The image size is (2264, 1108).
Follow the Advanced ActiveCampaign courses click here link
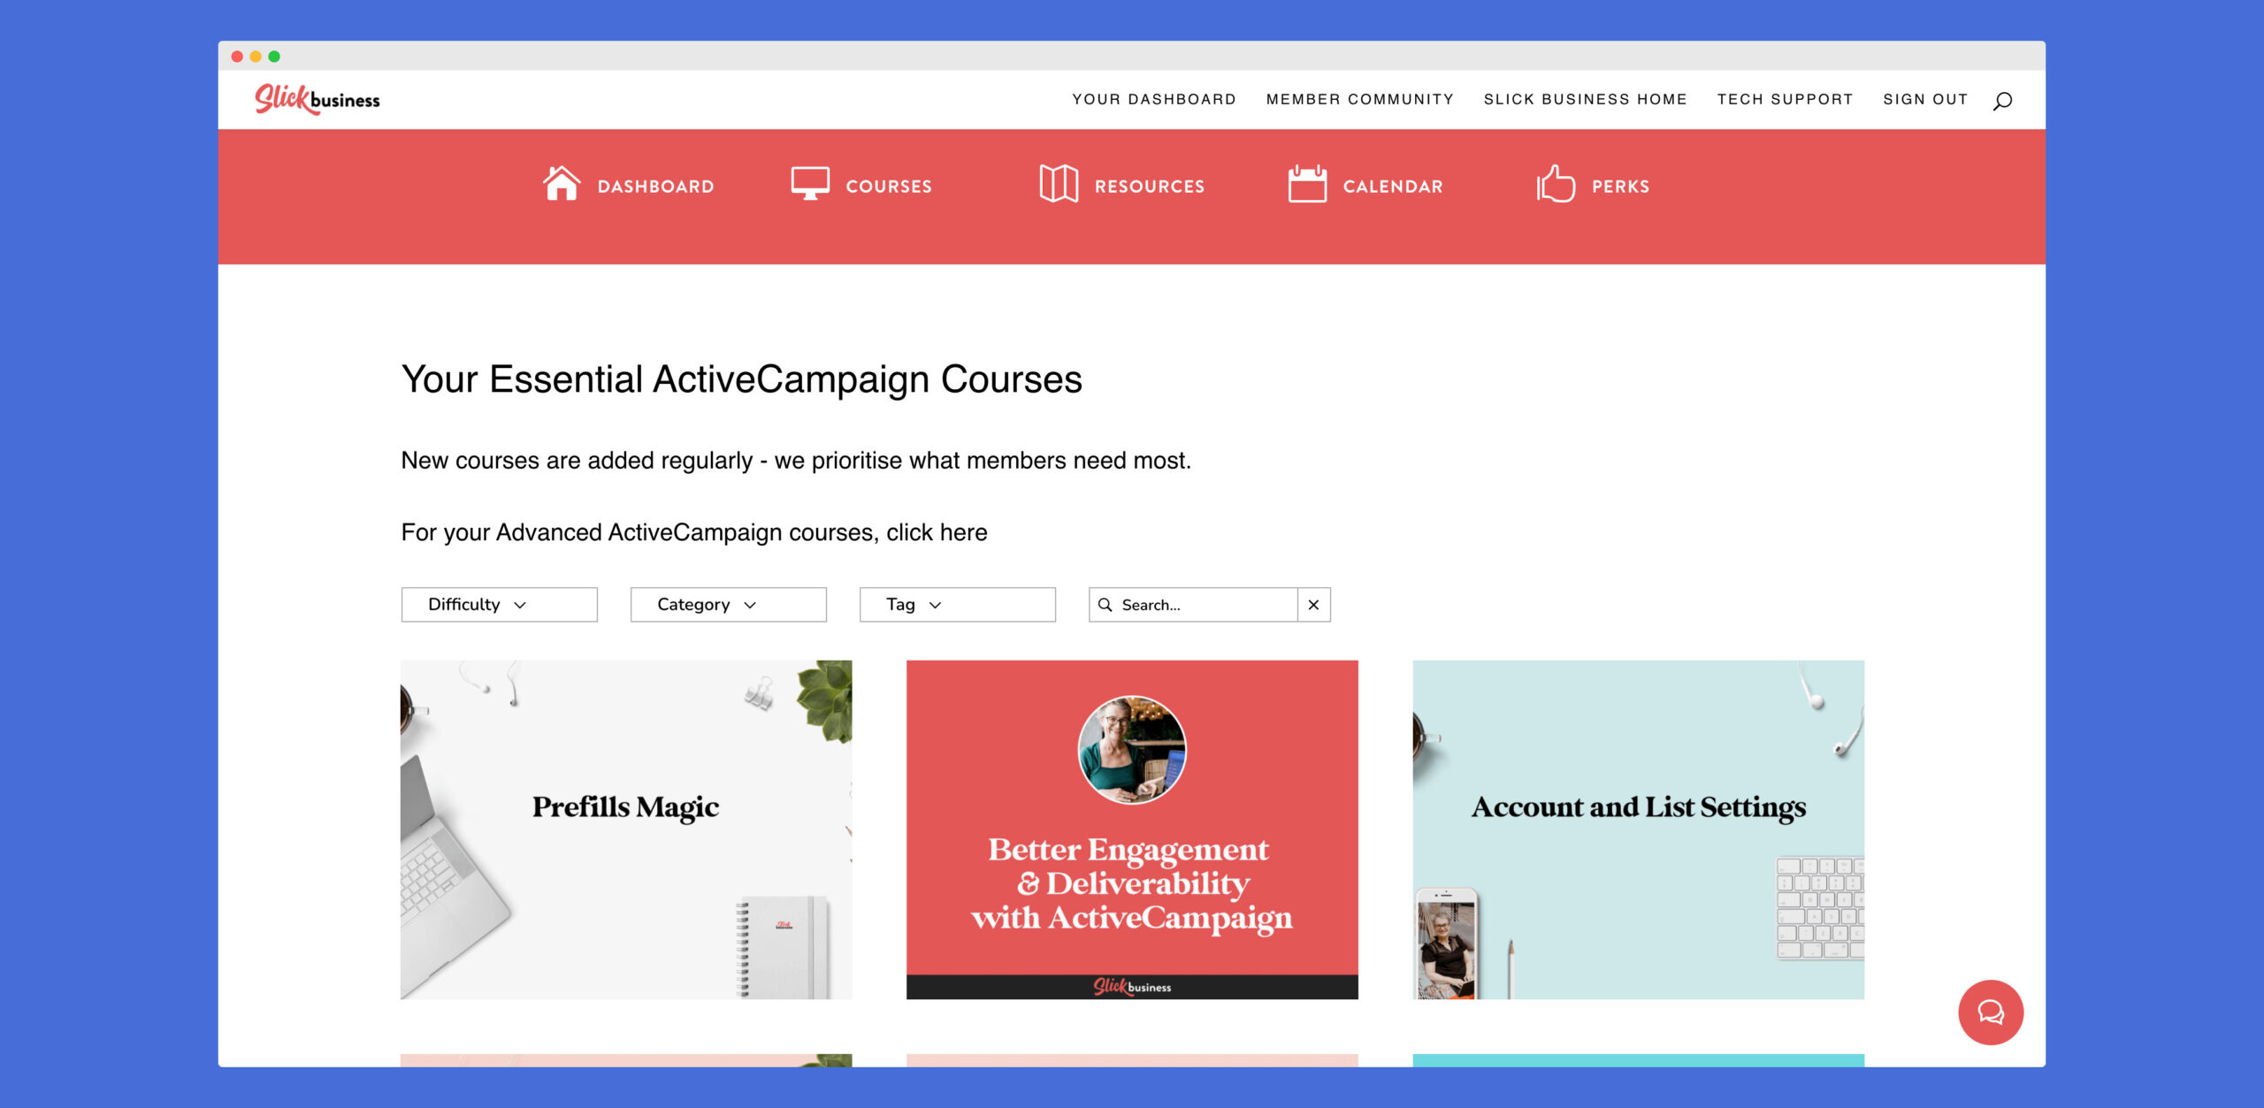click(937, 532)
